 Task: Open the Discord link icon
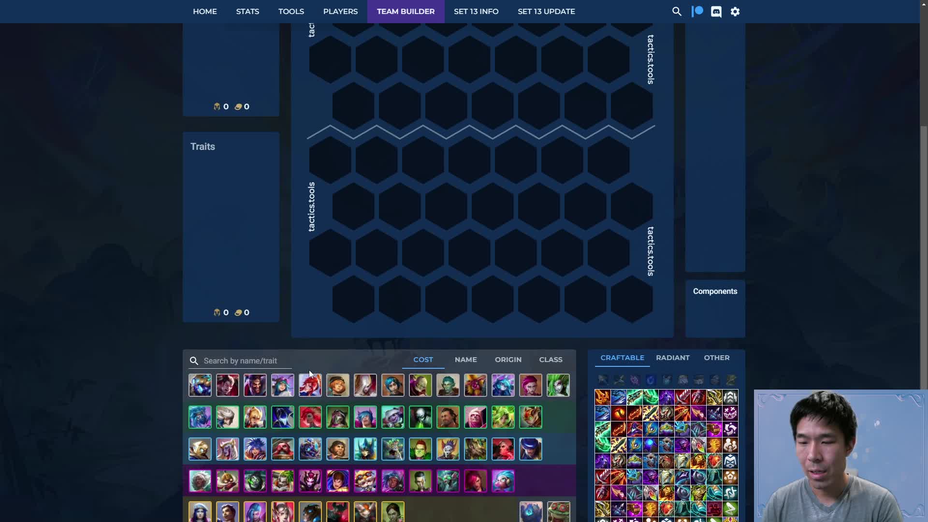[716, 12]
